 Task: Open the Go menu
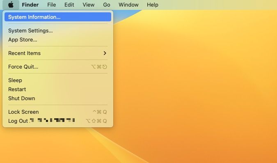click(x=107, y=5)
